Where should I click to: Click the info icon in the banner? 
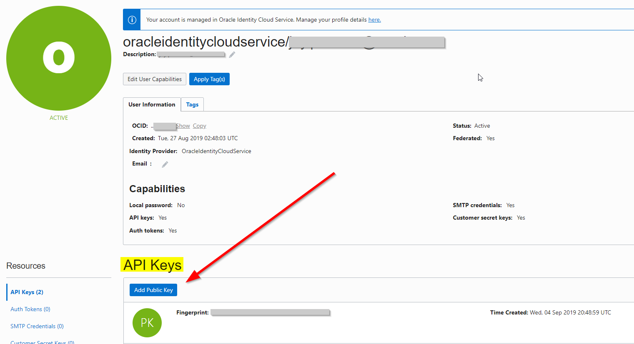(x=132, y=20)
